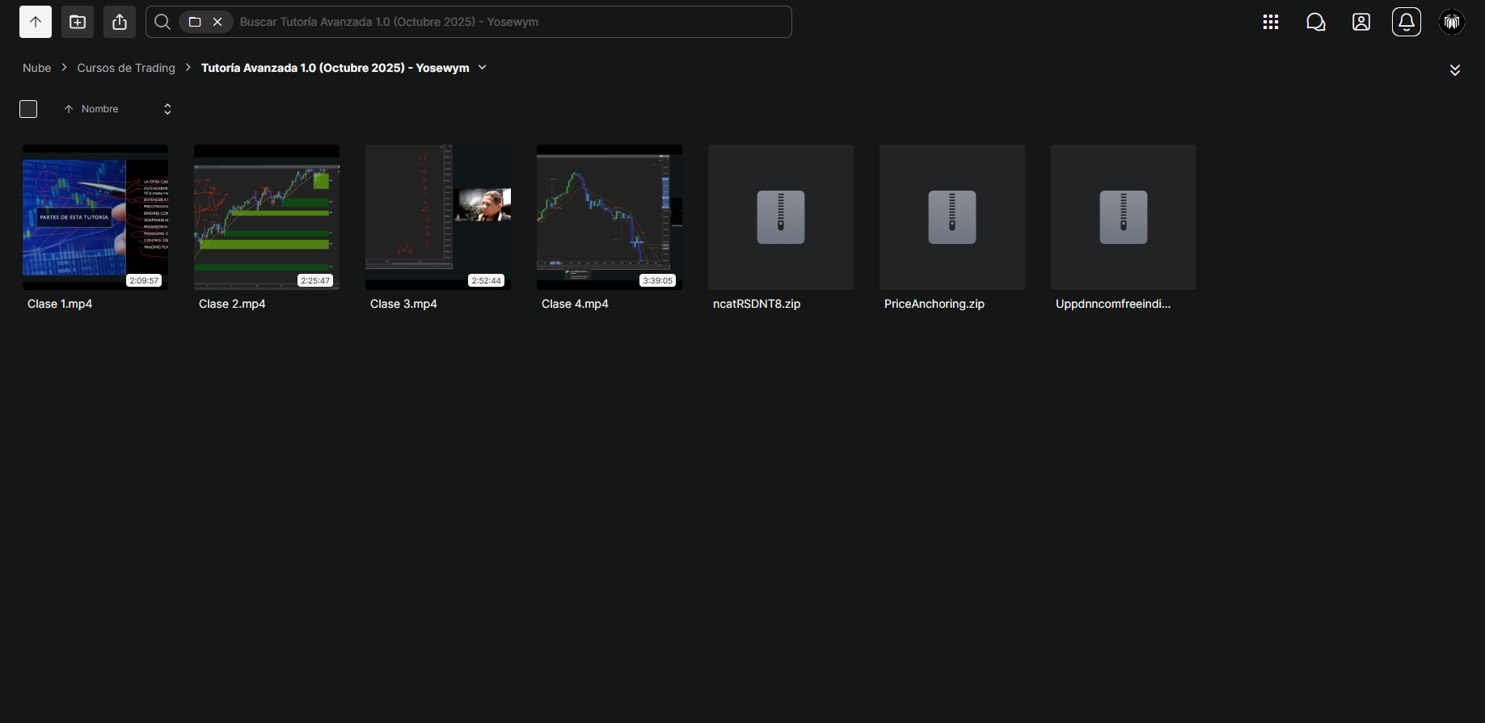Tick the select-all checkbox
Viewport: 1485px width, 723px height.
coord(28,109)
